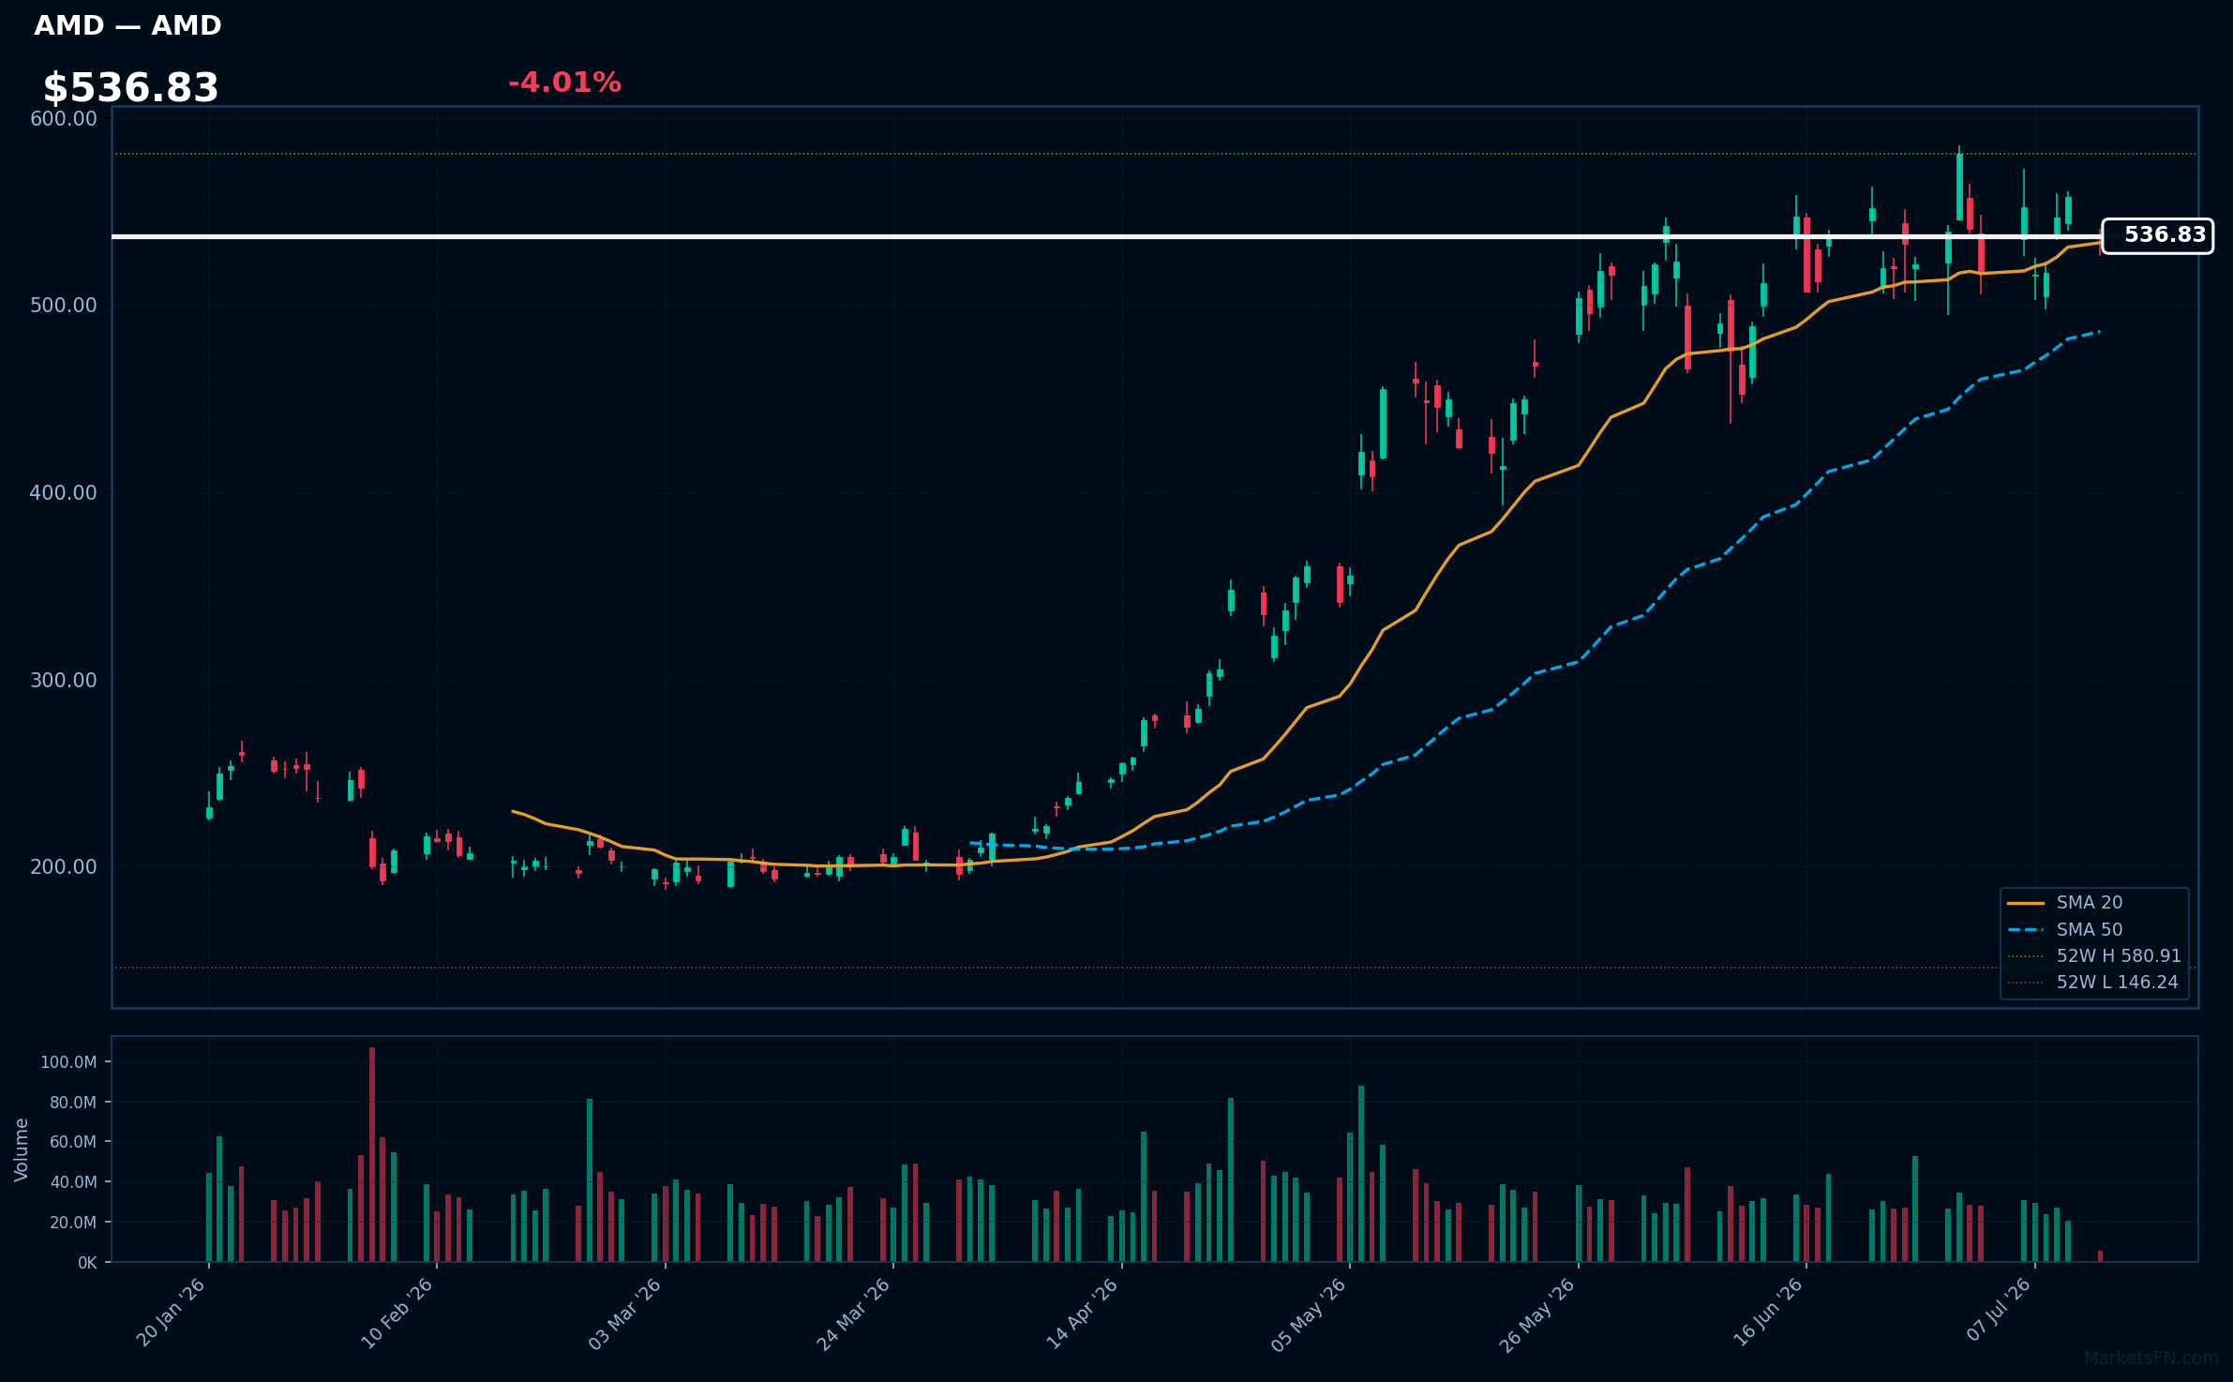Click the 26 May '26 date label
The image size is (2233, 1382).
[x=1537, y=1314]
